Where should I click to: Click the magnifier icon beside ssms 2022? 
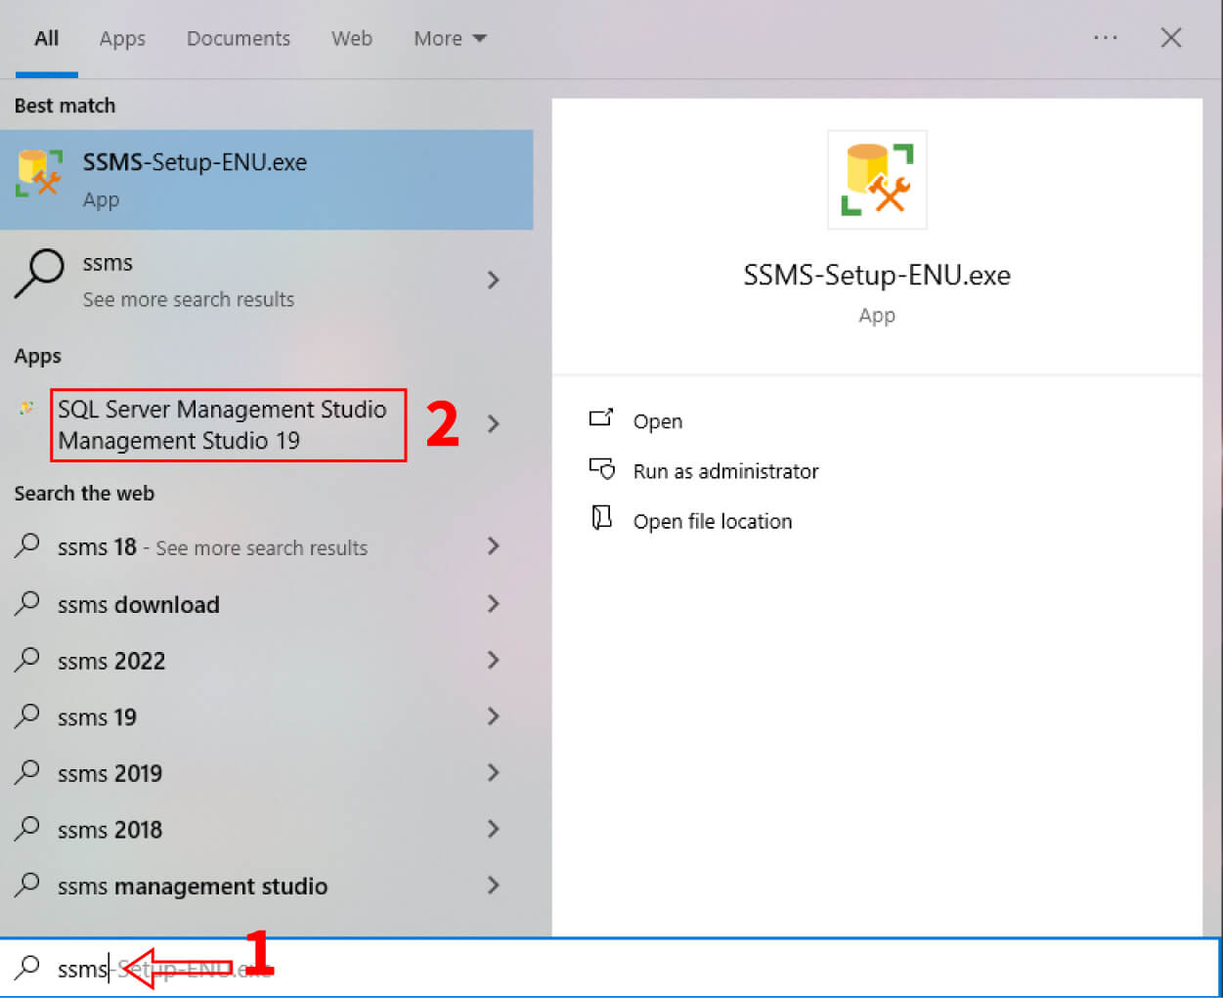[24, 660]
